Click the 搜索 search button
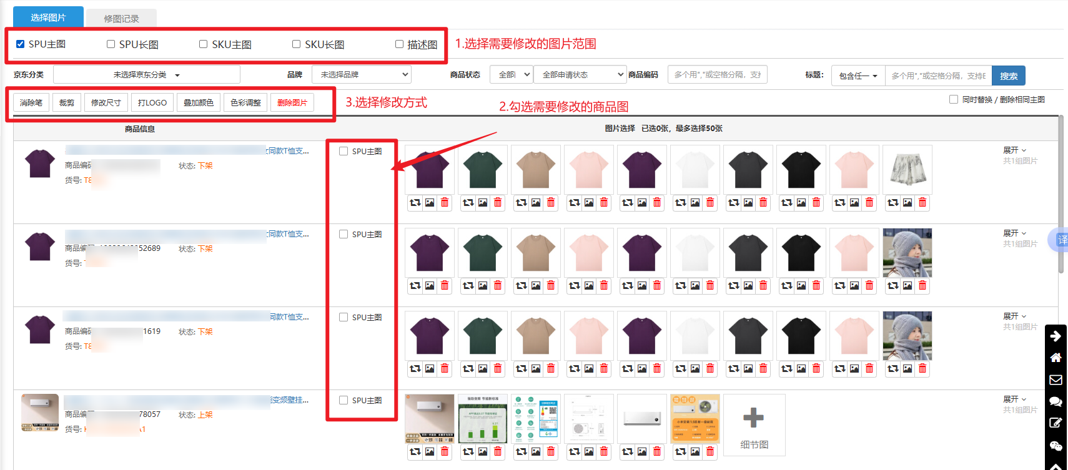 [1008, 76]
